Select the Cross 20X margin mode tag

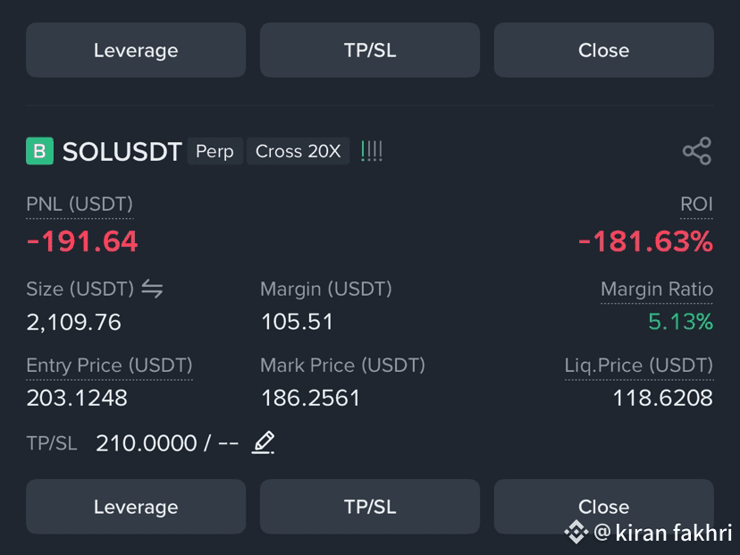click(298, 151)
